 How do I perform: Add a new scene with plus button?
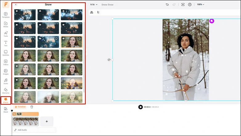(47, 122)
